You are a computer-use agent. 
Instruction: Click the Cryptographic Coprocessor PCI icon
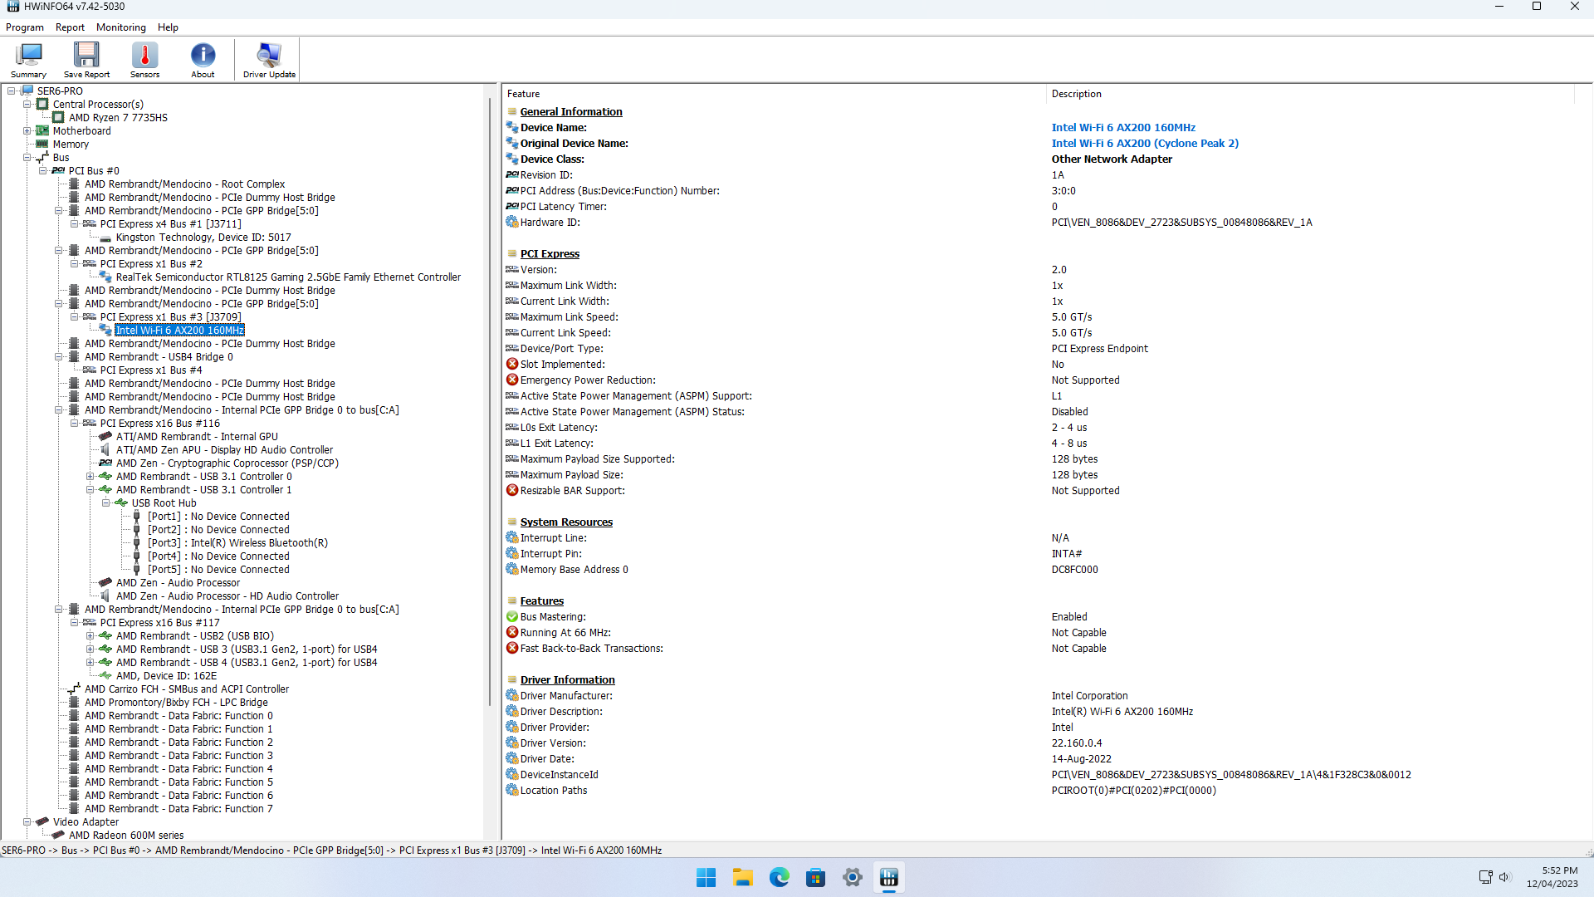pyautogui.click(x=105, y=463)
